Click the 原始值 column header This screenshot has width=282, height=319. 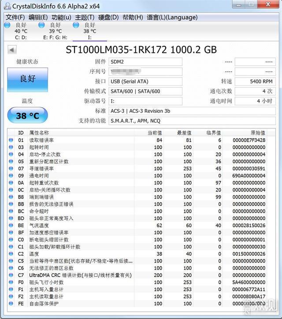point(245,133)
